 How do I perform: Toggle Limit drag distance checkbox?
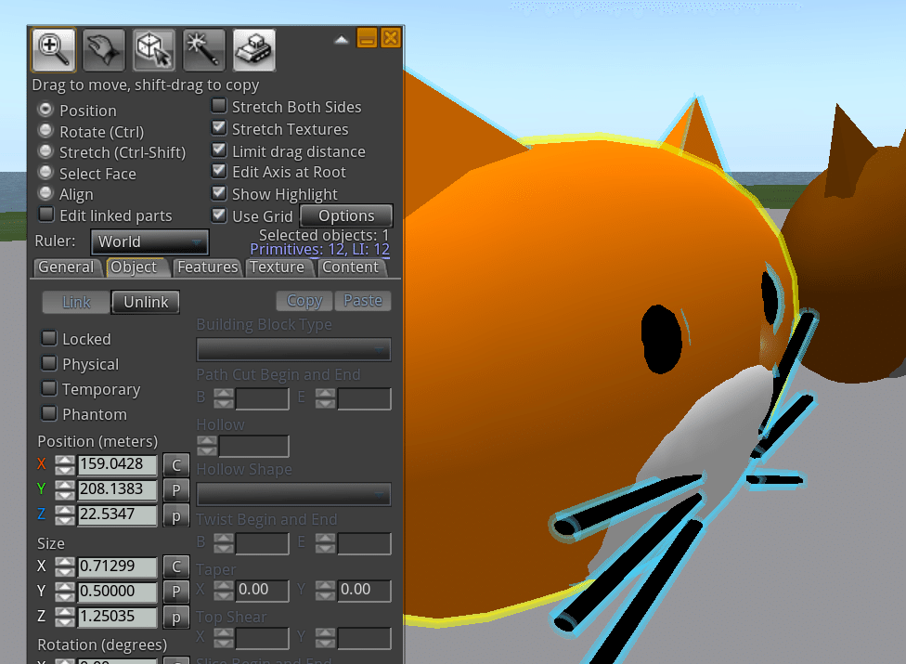[x=219, y=150]
